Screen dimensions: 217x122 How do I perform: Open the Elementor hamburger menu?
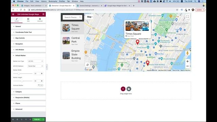(x=13, y=14)
